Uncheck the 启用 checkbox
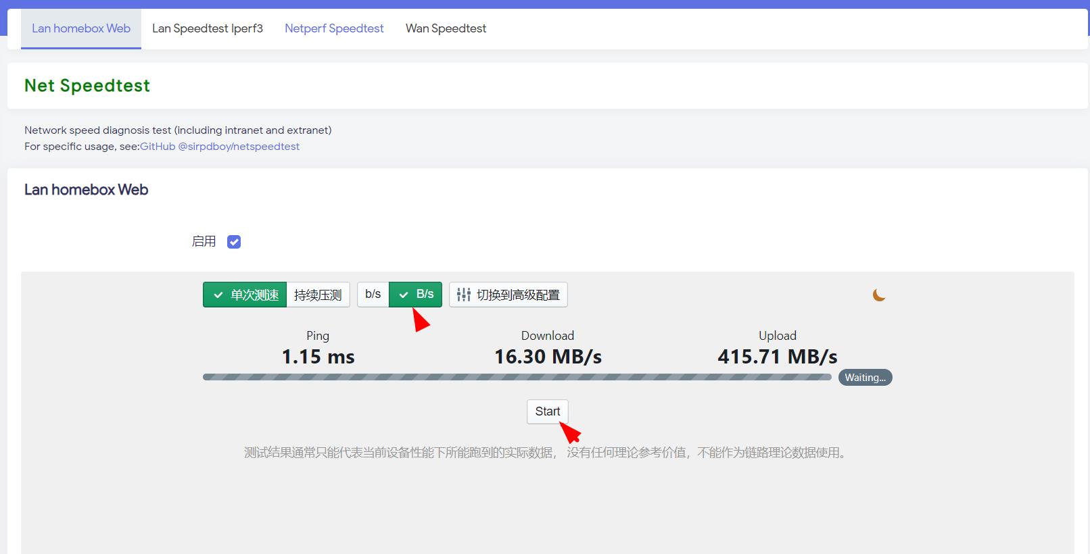1090x554 pixels. (x=234, y=242)
